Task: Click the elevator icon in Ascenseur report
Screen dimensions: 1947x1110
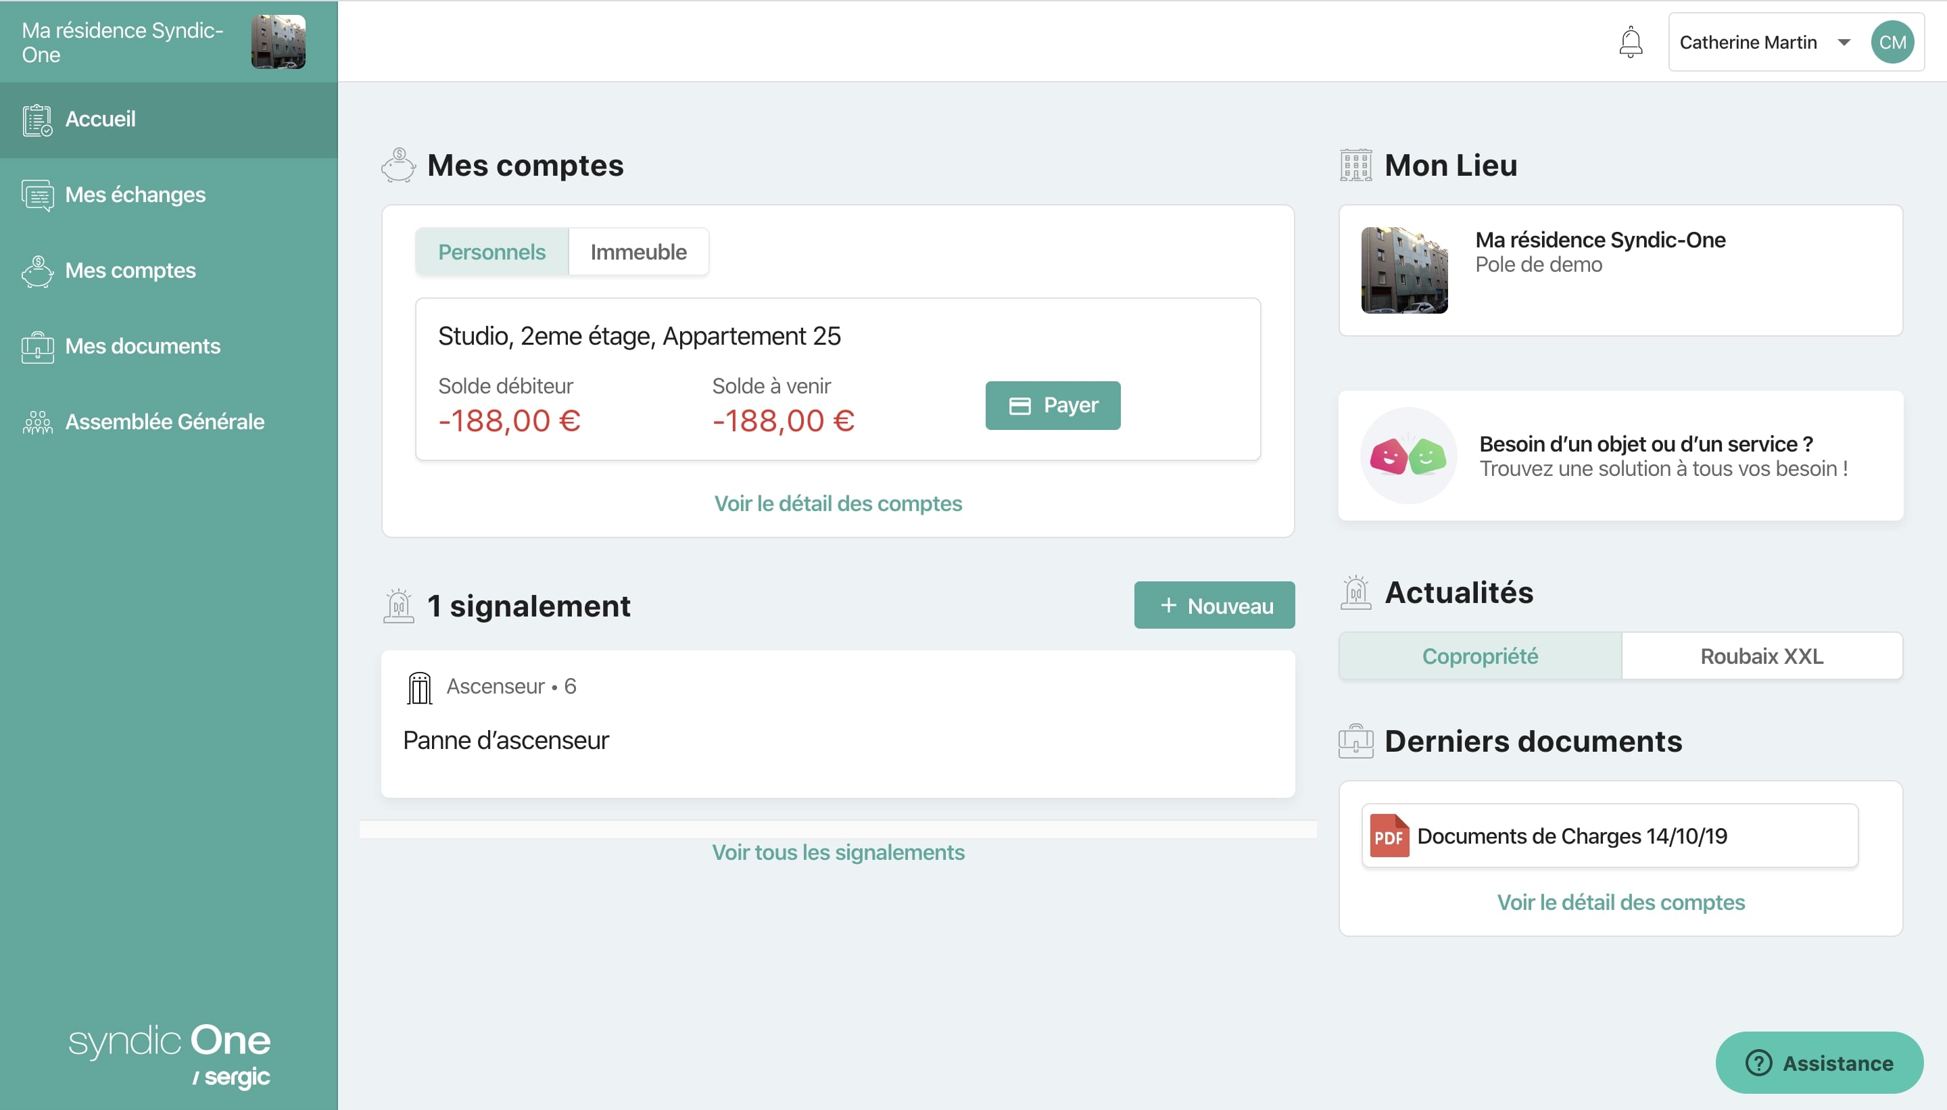Action: (419, 687)
